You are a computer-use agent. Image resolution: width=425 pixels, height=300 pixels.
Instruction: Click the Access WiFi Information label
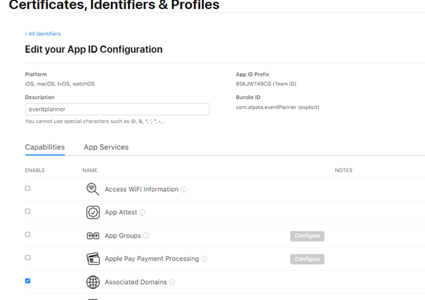tap(141, 189)
